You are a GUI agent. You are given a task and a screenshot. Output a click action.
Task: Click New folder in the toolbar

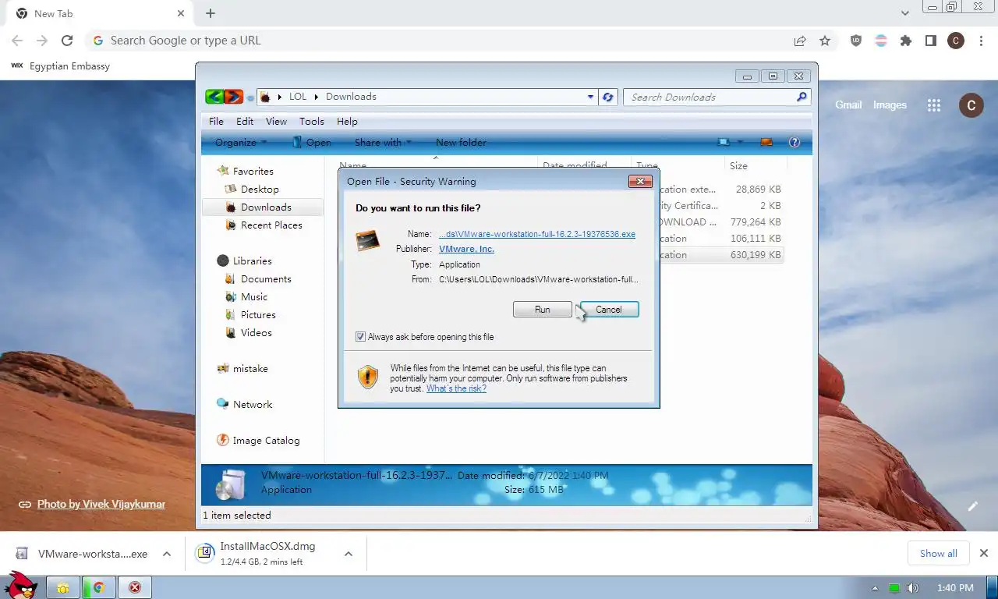click(461, 142)
